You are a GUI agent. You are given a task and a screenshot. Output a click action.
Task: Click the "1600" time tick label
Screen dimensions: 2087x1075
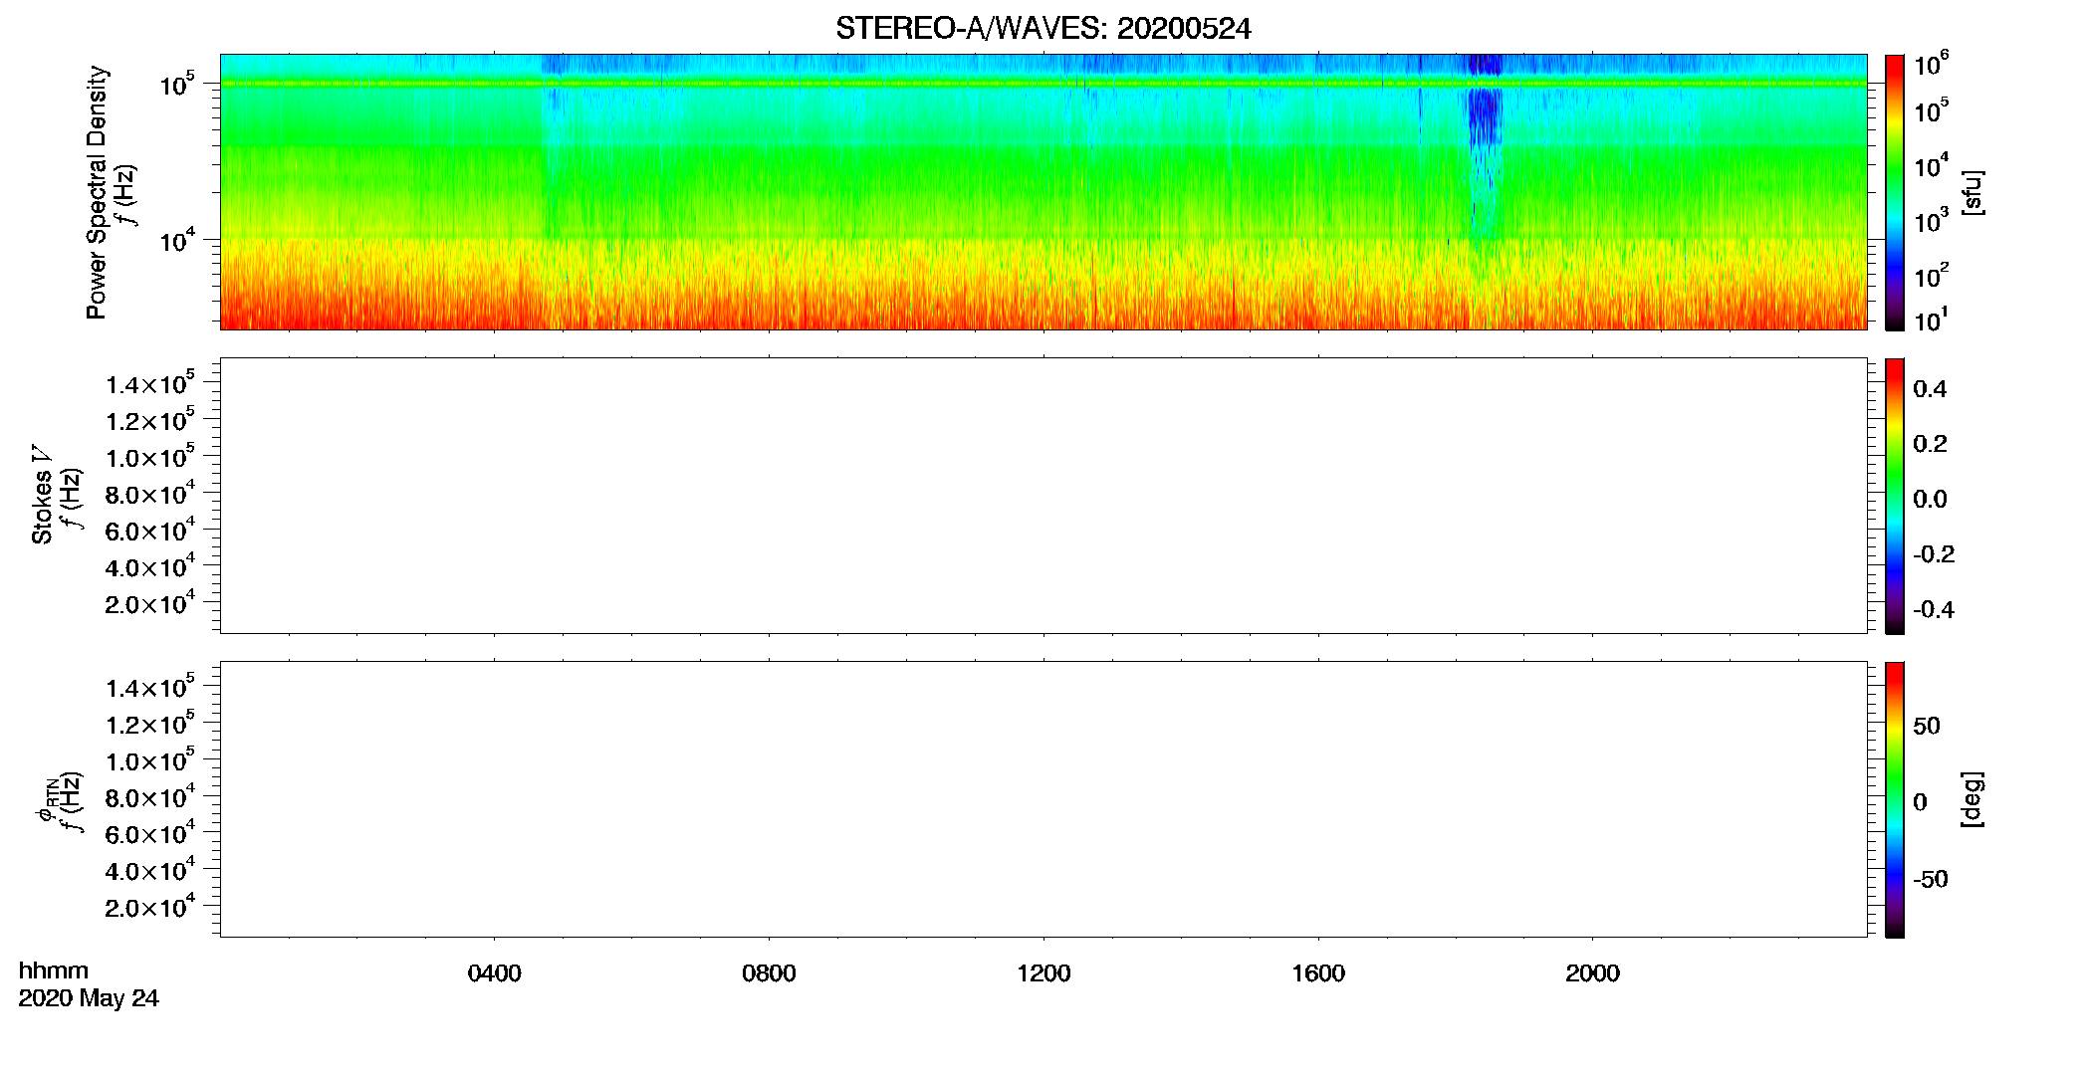pos(1318,973)
